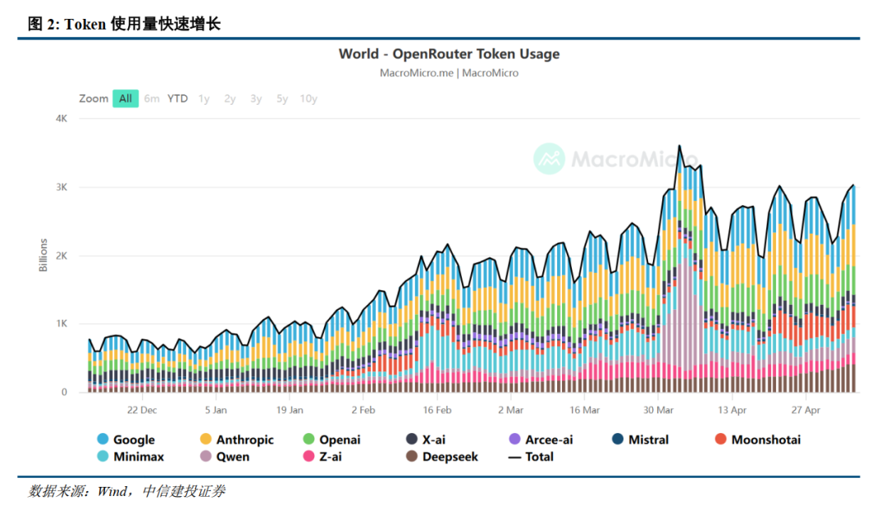Toggle the Z-ai series pink legend dot

308,456
